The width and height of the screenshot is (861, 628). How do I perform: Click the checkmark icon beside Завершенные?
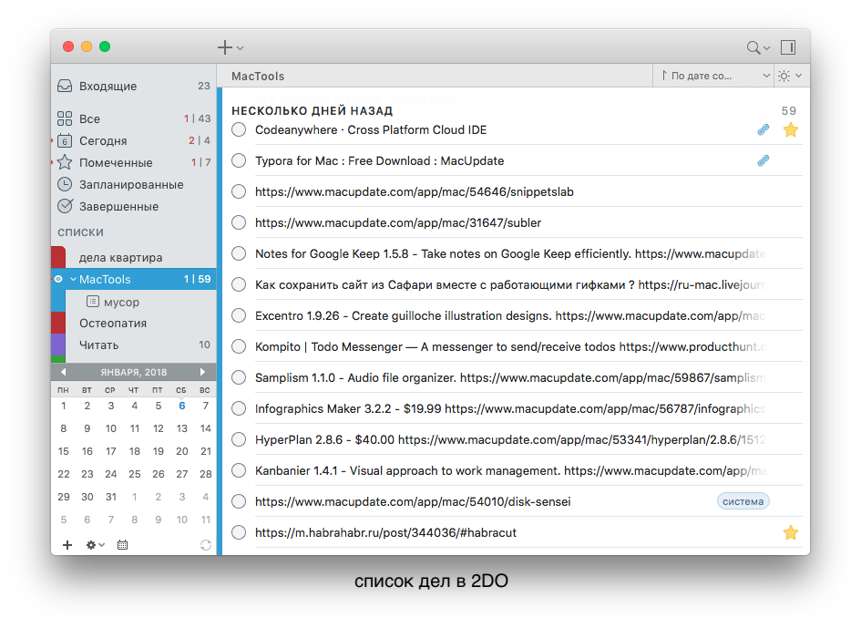click(x=65, y=206)
